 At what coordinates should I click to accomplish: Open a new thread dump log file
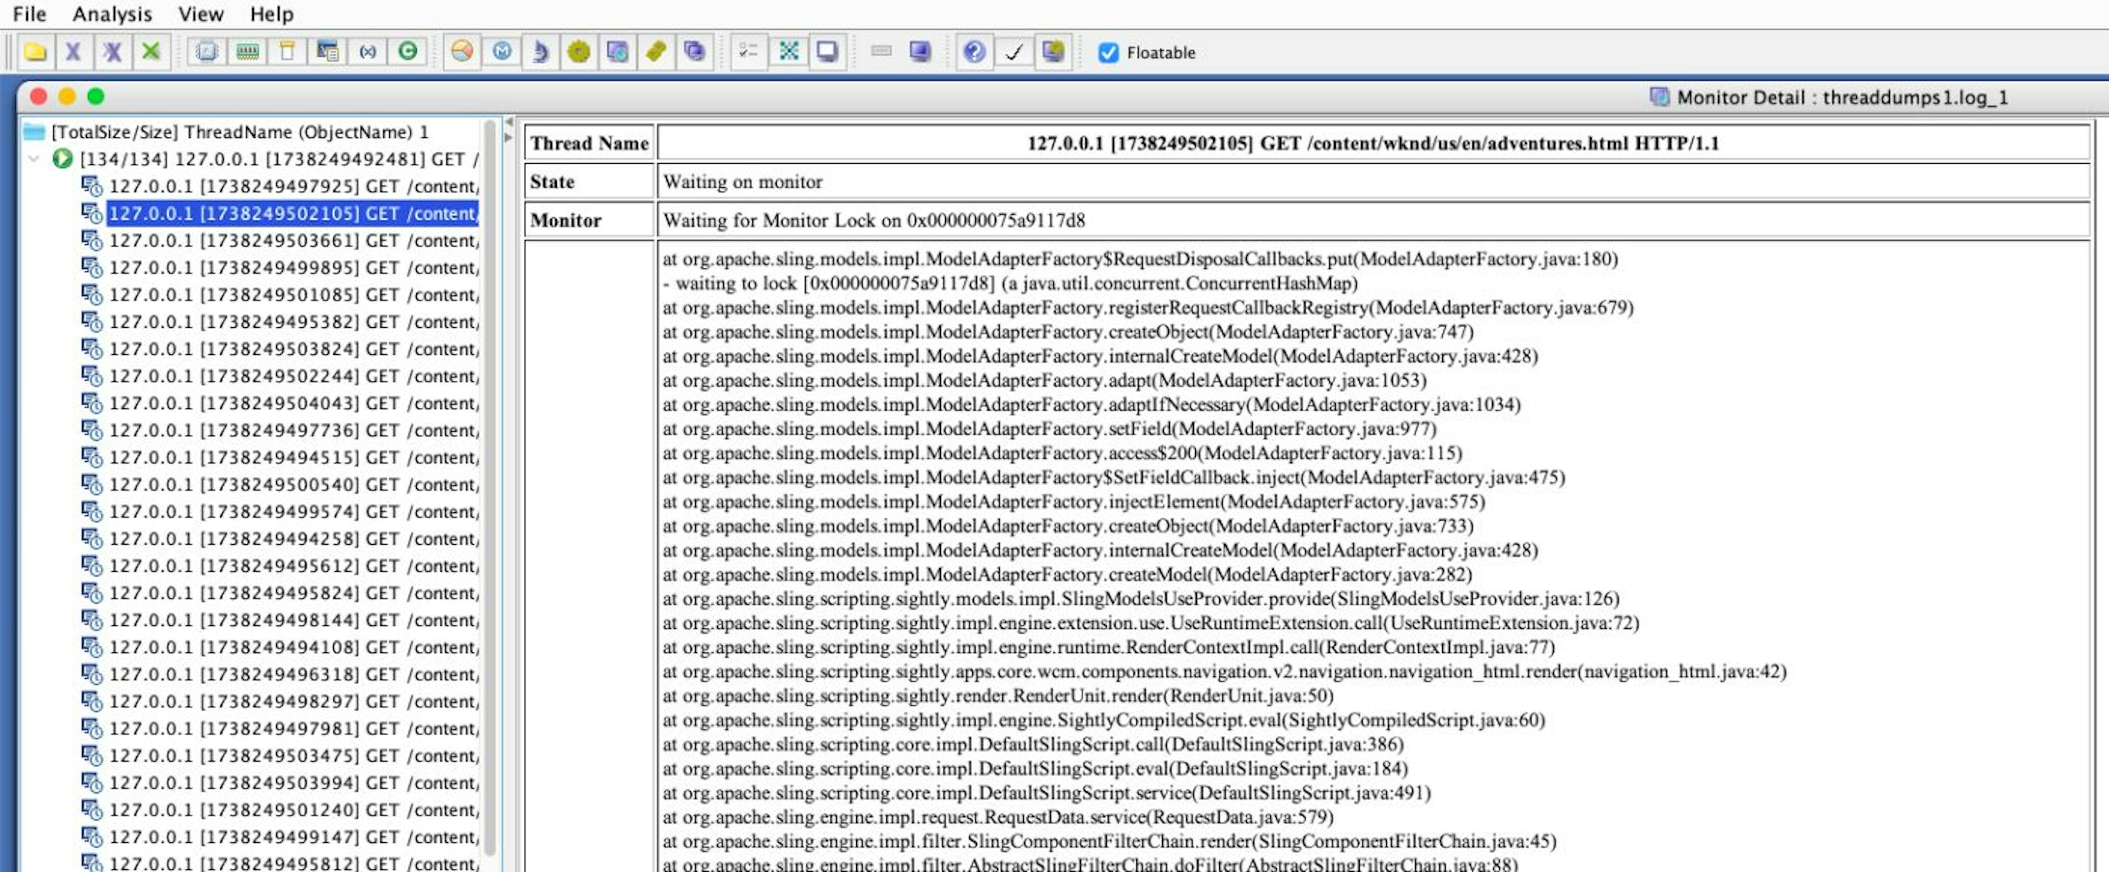point(34,52)
